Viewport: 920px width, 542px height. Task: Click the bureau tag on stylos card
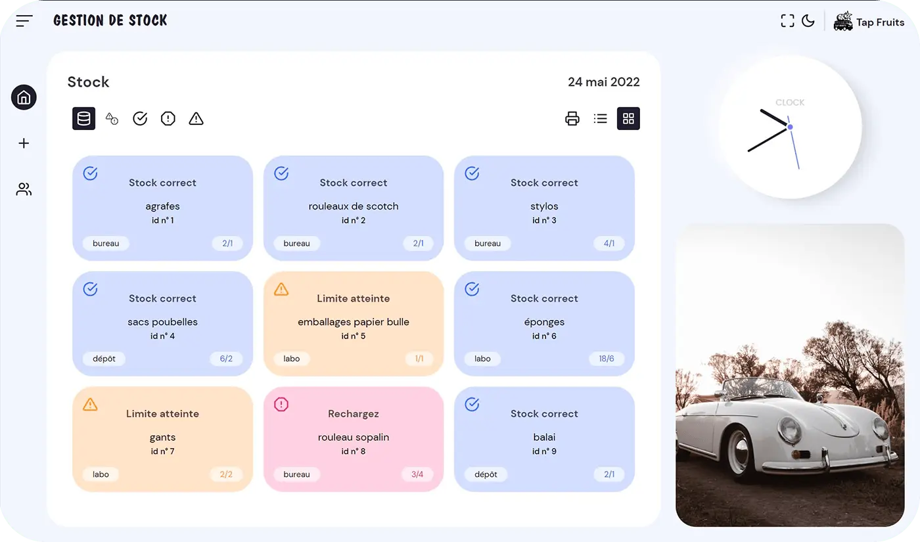(488, 244)
